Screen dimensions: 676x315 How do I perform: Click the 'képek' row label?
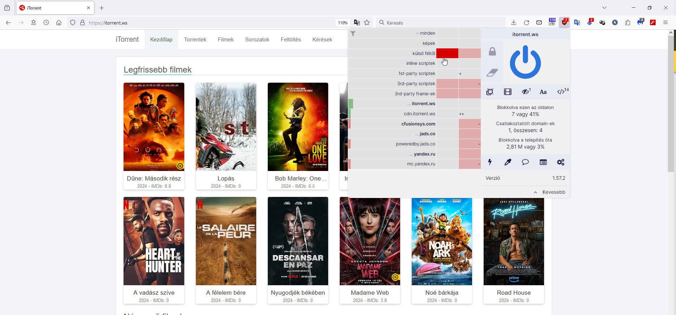pos(429,43)
